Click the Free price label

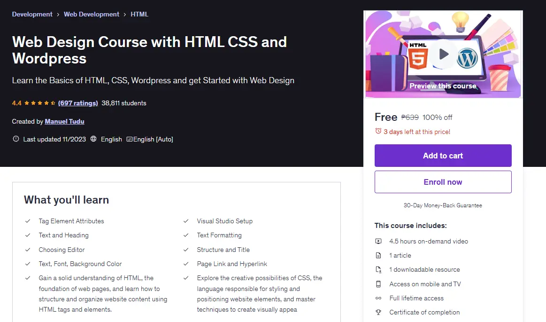(x=386, y=117)
